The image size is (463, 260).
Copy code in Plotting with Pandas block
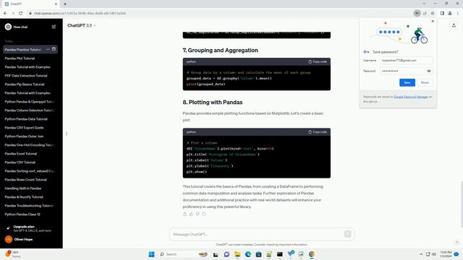(318, 132)
